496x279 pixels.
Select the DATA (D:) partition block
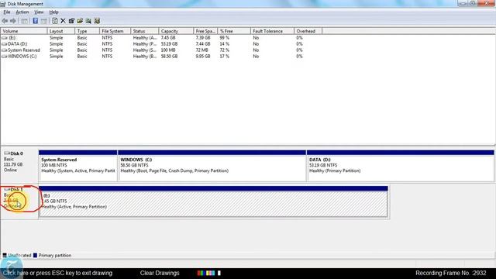(x=400, y=166)
